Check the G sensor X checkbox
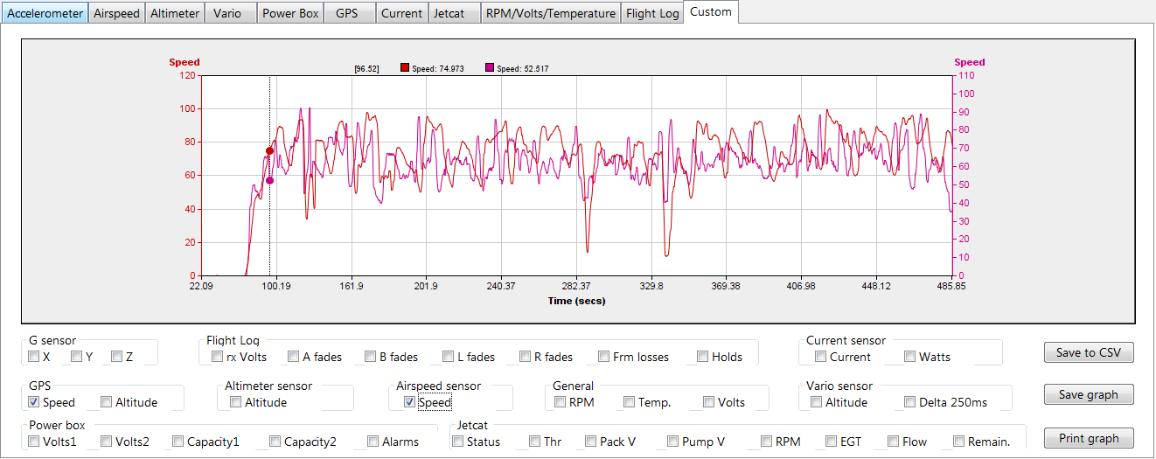This screenshot has width=1156, height=459. click(x=33, y=357)
